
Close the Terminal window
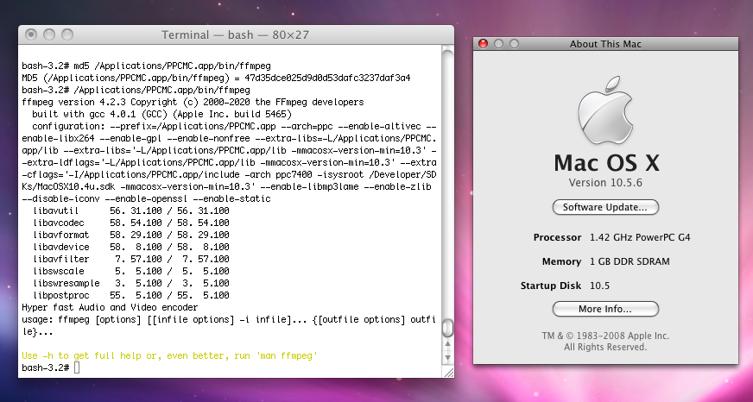click(31, 35)
